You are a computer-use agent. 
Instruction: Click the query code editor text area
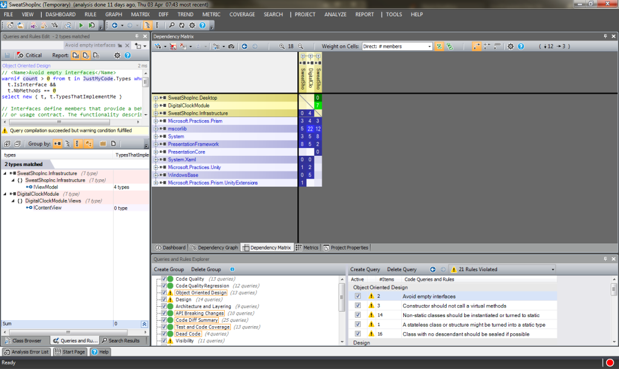71,94
